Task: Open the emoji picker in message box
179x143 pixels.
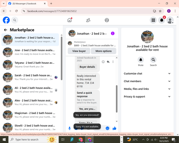Action: 107,128
